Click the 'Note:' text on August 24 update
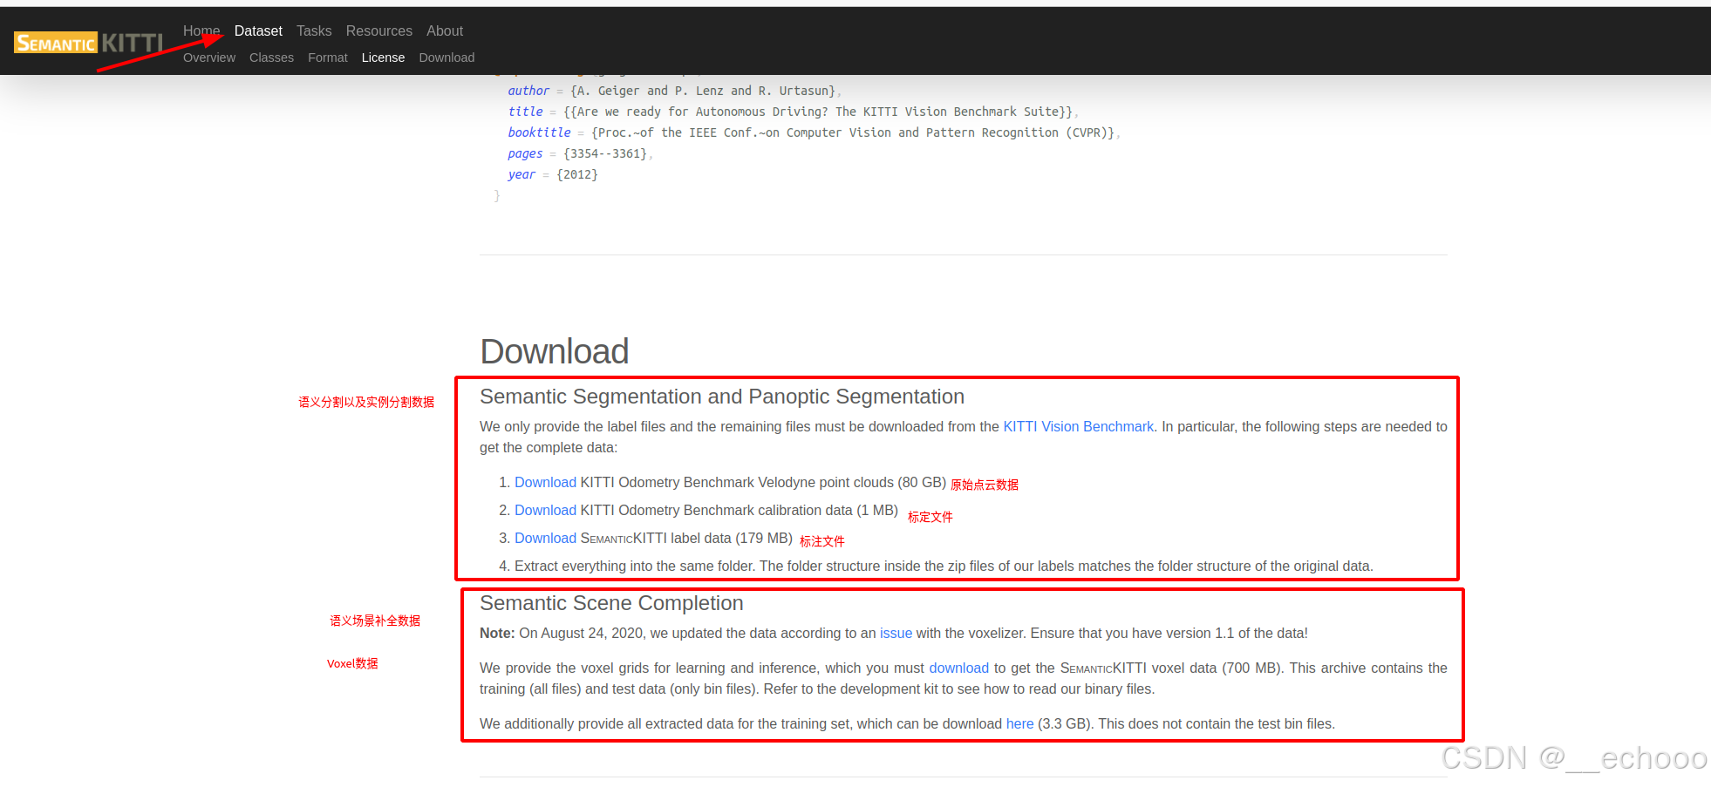Viewport: 1711px width, 787px height. click(x=497, y=633)
